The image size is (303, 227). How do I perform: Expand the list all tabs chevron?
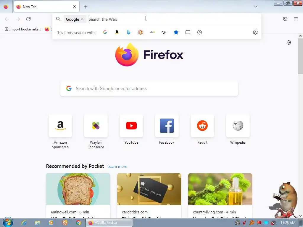tap(255, 7)
